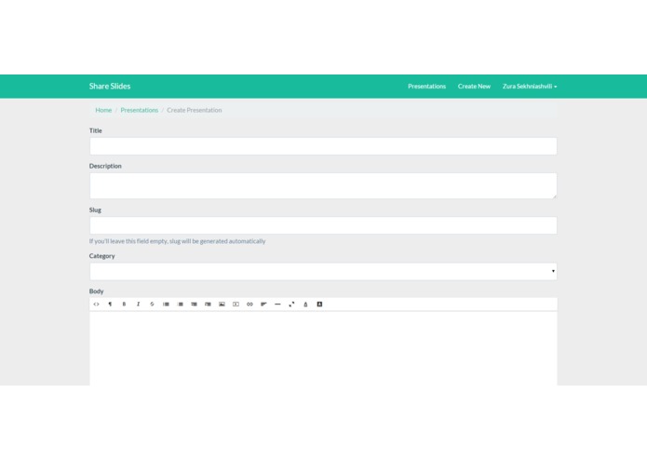647x460 pixels.
Task: Insert a horizontal rule
Action: coord(277,304)
